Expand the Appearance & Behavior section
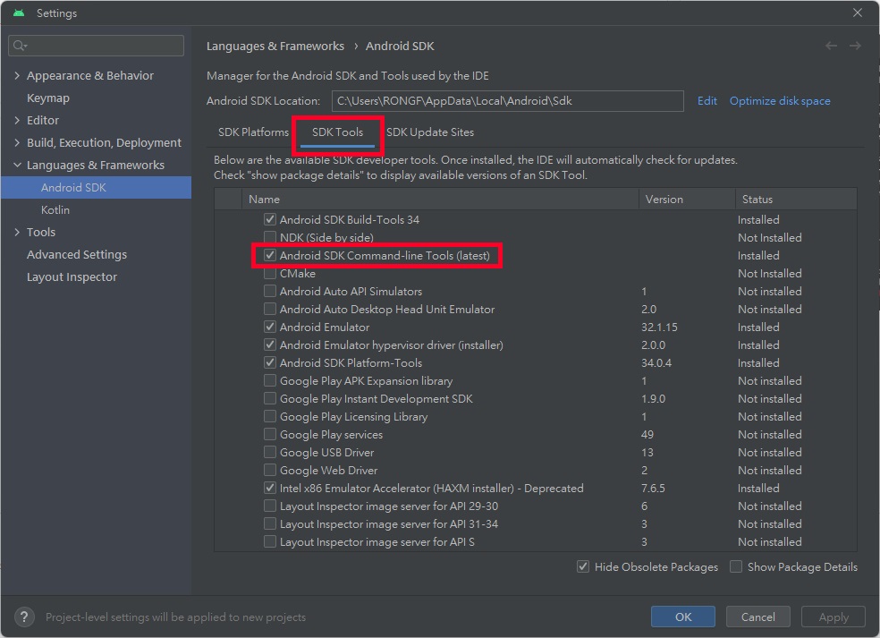Image resolution: width=880 pixels, height=638 pixels. point(17,75)
